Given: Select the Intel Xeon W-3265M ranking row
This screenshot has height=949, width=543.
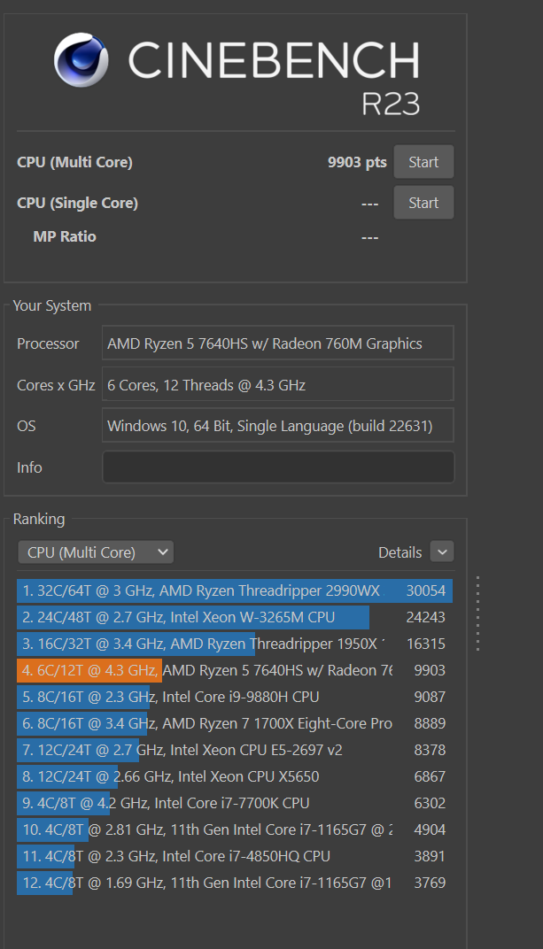Looking at the screenshot, I should (235, 617).
